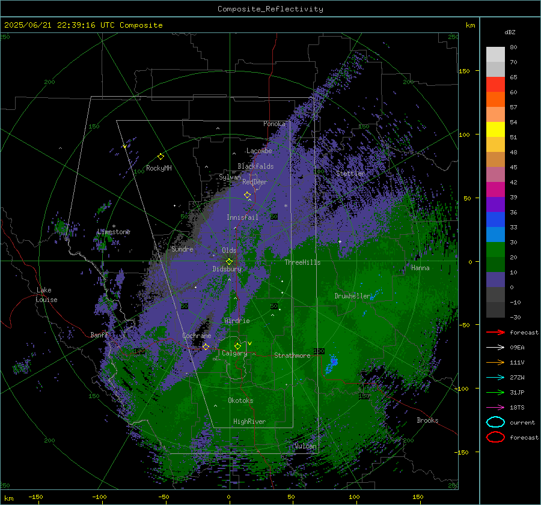541x505 pixels.
Task: Click the green 31JP arrow icon
Action: 495,392
